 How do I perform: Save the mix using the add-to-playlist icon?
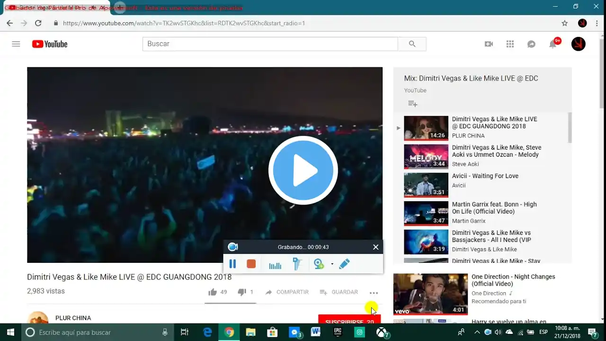(x=412, y=104)
